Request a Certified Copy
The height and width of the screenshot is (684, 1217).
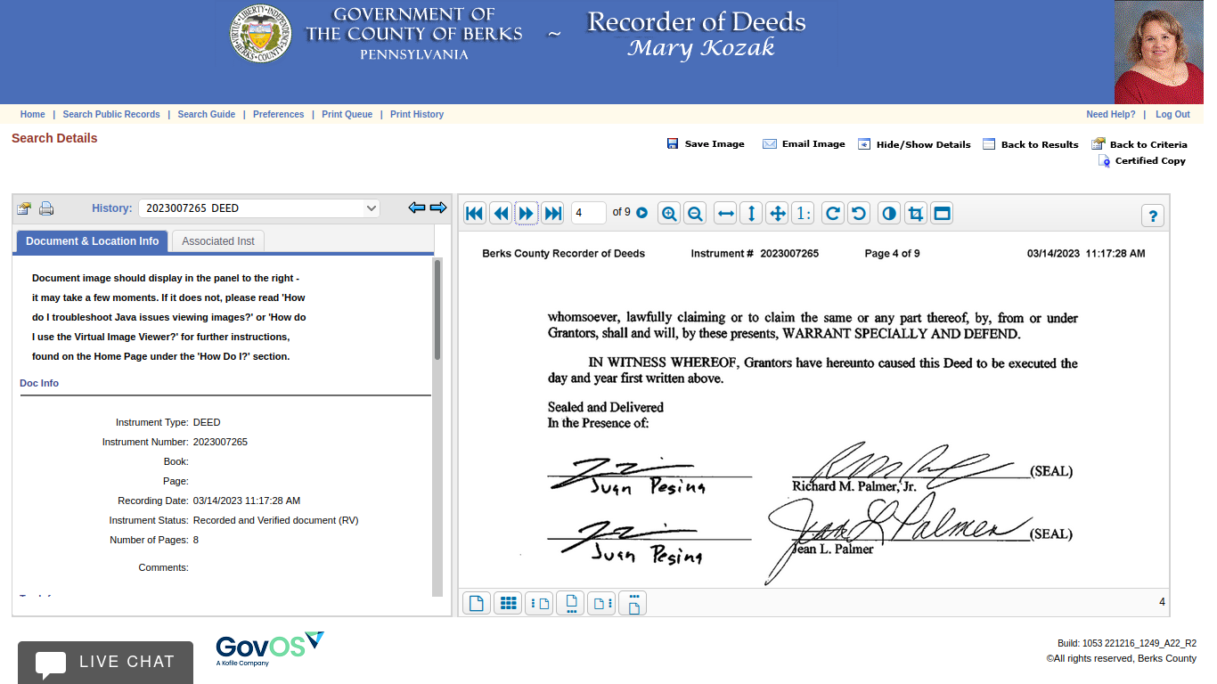[1142, 161]
